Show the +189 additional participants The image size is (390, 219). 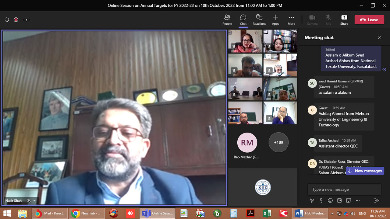tap(278, 142)
